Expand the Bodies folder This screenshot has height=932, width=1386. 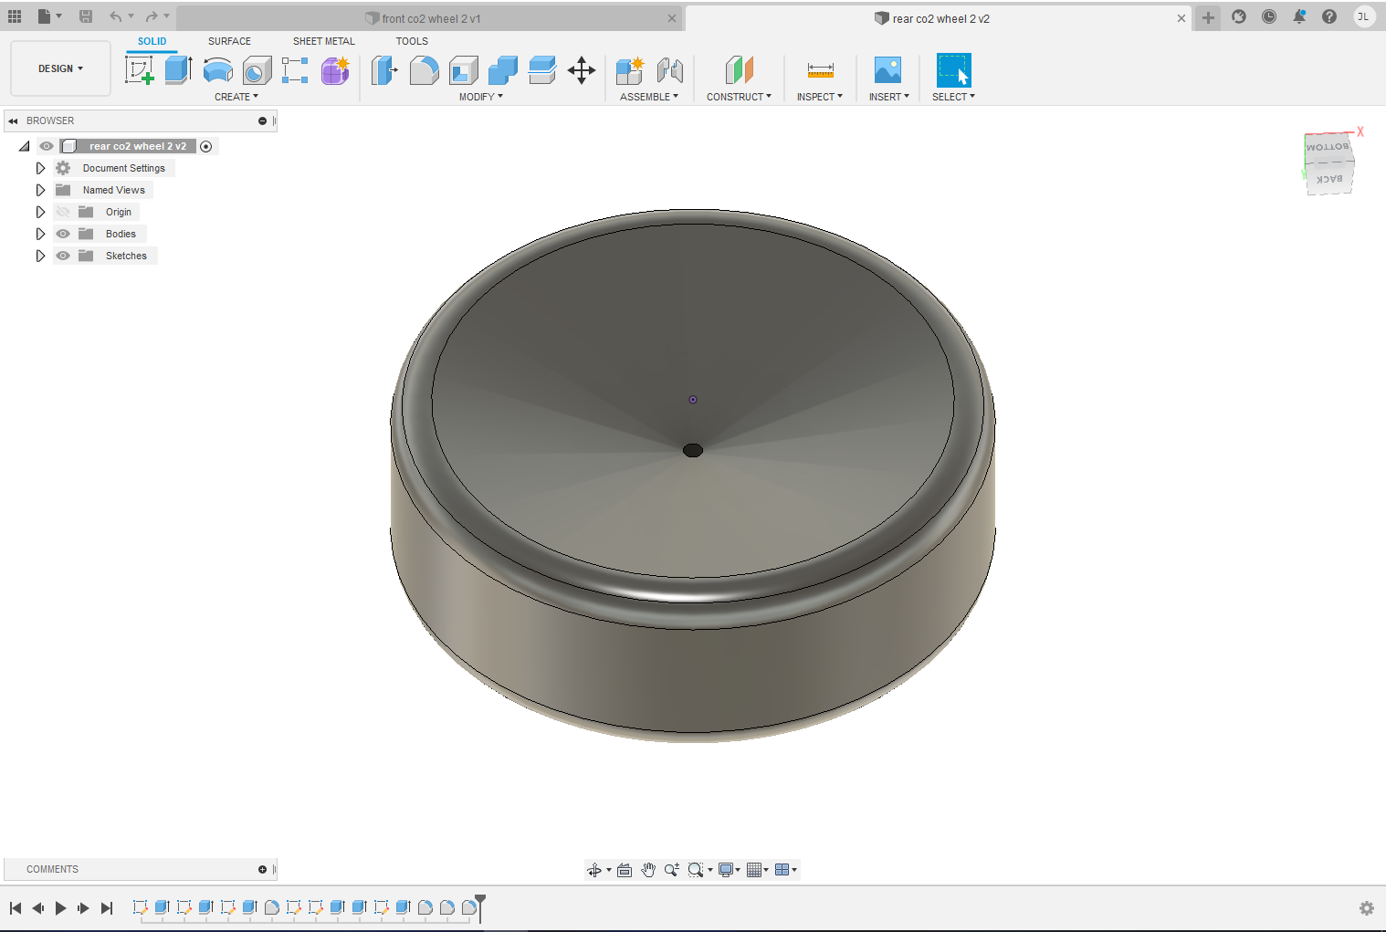(x=40, y=234)
